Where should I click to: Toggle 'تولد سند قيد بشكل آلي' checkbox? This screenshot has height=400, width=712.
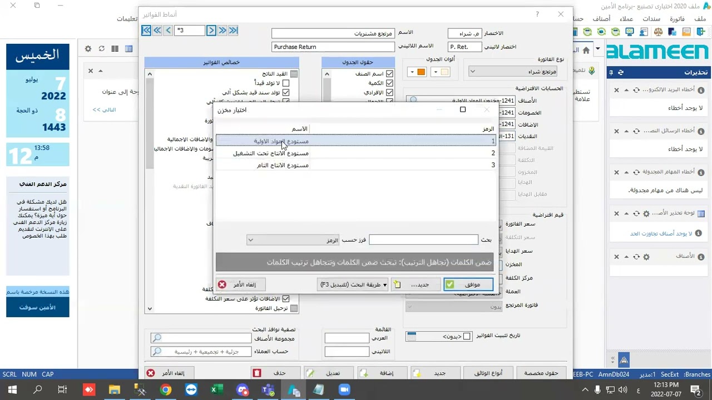point(286,93)
